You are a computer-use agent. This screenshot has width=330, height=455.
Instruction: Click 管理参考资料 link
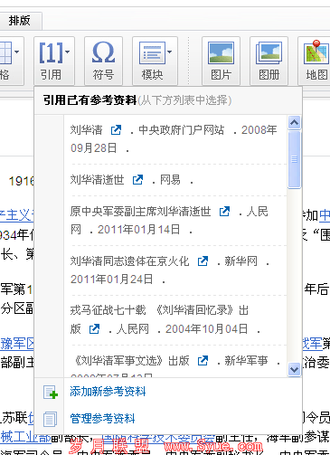[x=102, y=419]
